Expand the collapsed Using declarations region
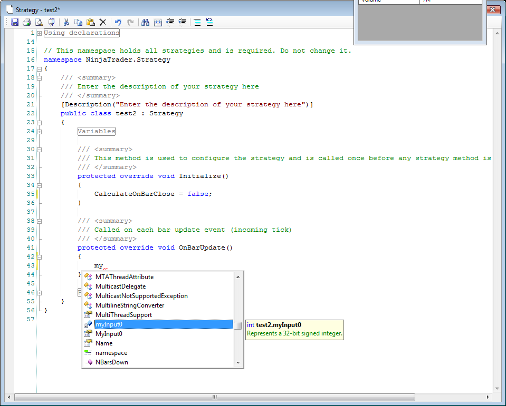This screenshot has width=506, height=406. tap(39, 33)
